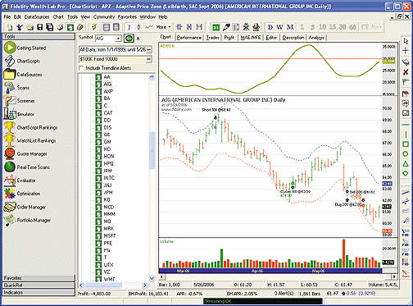Switch to Daily scale with D button
413x306 pixels.
point(270,27)
